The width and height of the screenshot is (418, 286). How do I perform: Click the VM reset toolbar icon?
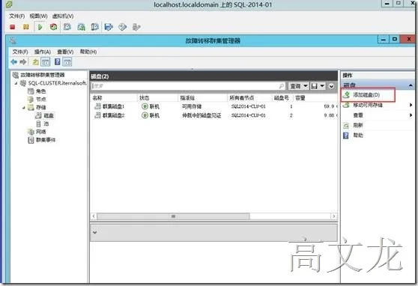point(54,27)
